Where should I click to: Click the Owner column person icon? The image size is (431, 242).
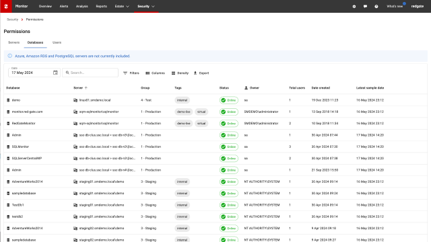pyautogui.click(x=246, y=88)
